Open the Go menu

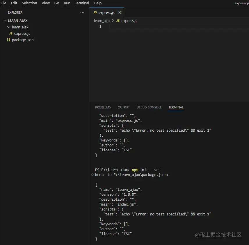[x=57, y=3]
